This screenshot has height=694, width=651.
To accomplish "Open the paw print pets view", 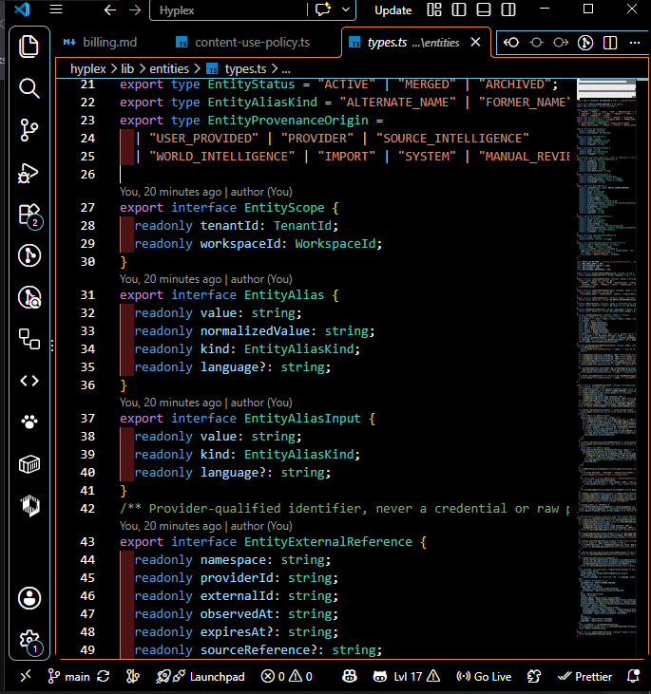I will [29, 422].
